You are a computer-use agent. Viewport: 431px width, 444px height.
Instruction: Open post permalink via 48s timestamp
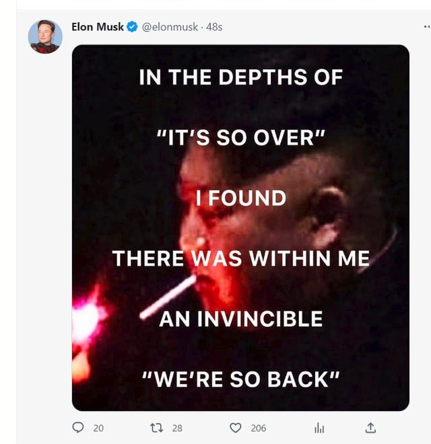[214, 27]
